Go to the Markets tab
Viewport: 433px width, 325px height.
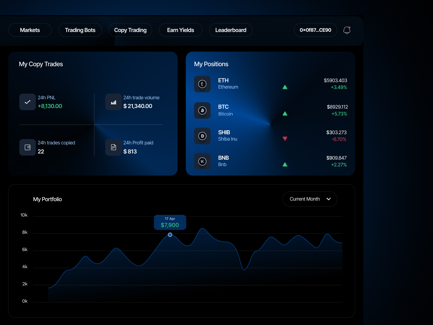coord(30,30)
